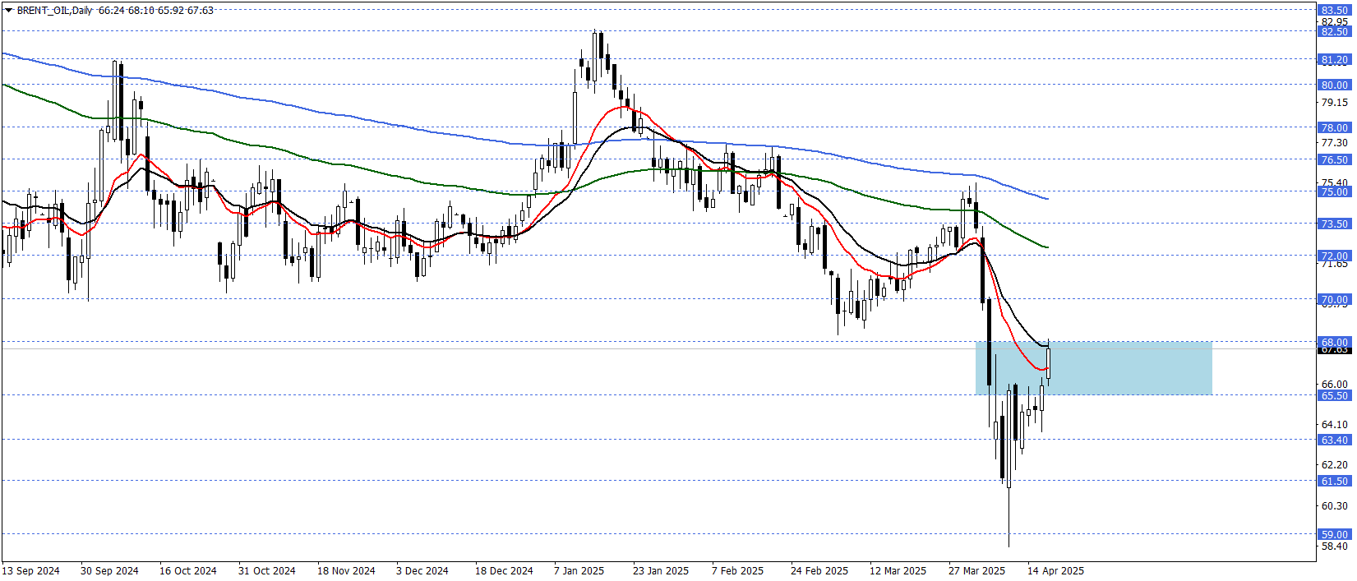Click the 63.40 price level label
The width and height of the screenshot is (1357, 581).
[x=1334, y=440]
